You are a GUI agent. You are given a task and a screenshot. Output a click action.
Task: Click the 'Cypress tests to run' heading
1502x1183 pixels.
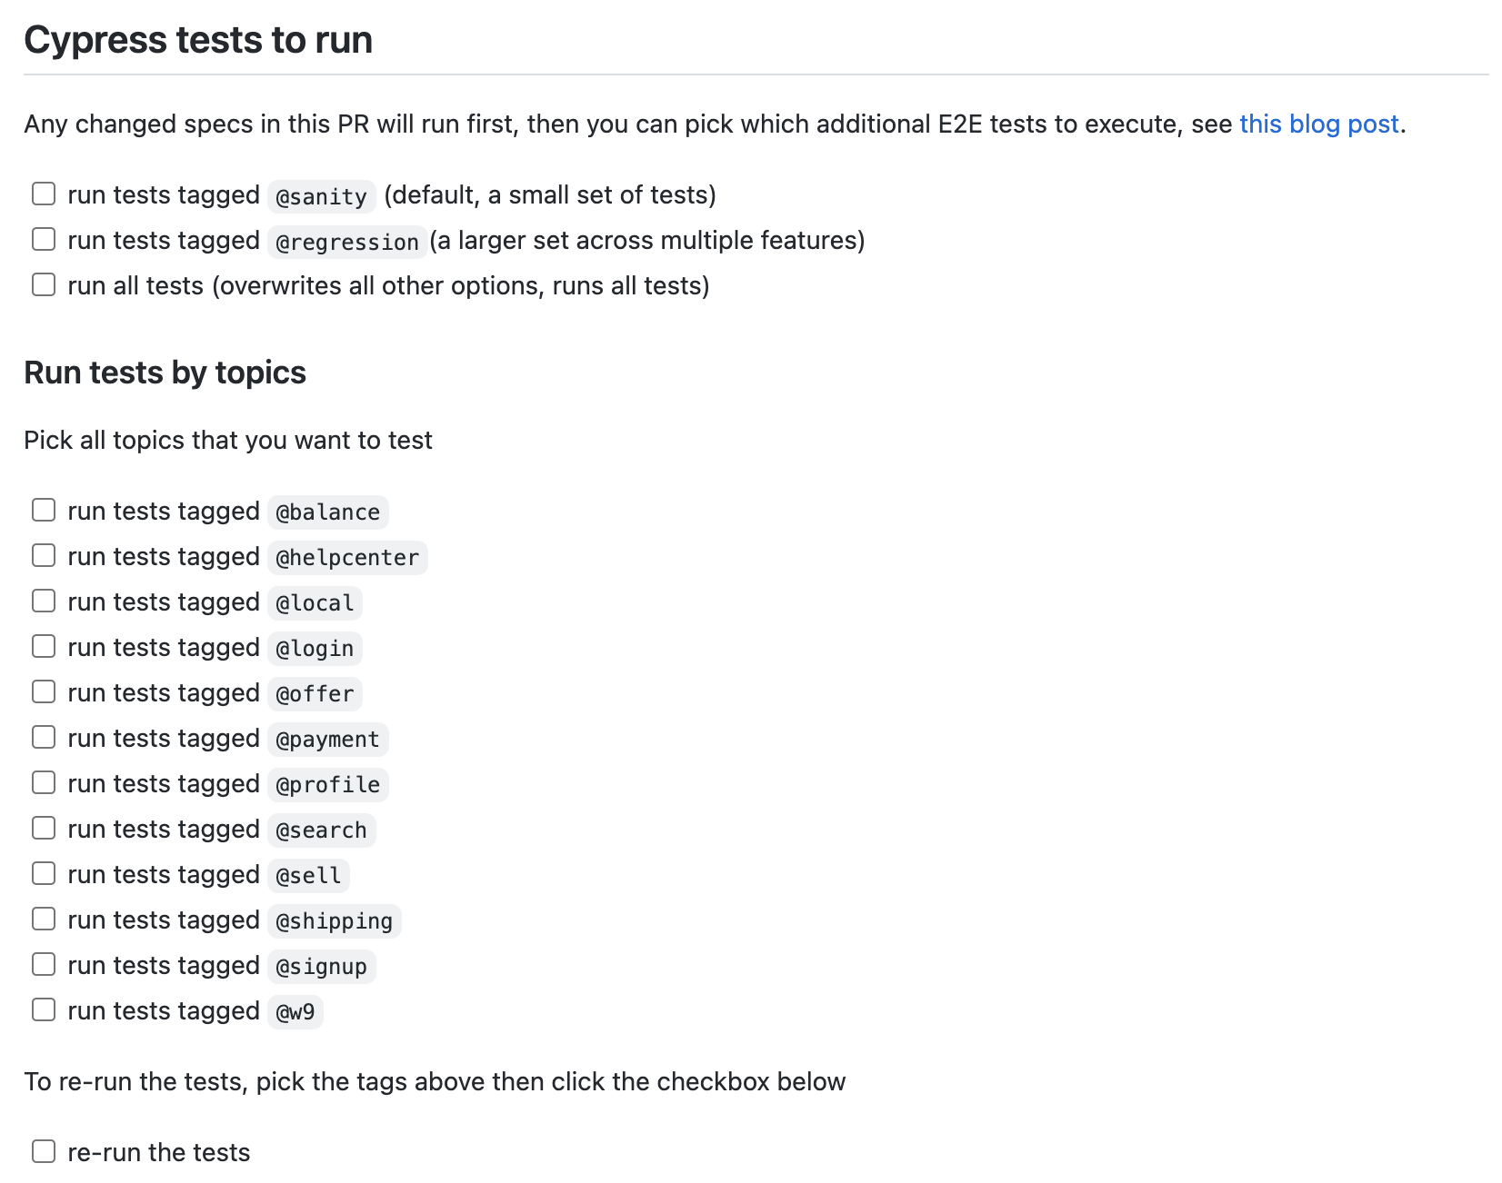198,40
